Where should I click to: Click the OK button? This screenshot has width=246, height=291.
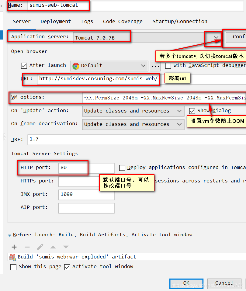tap(186, 284)
